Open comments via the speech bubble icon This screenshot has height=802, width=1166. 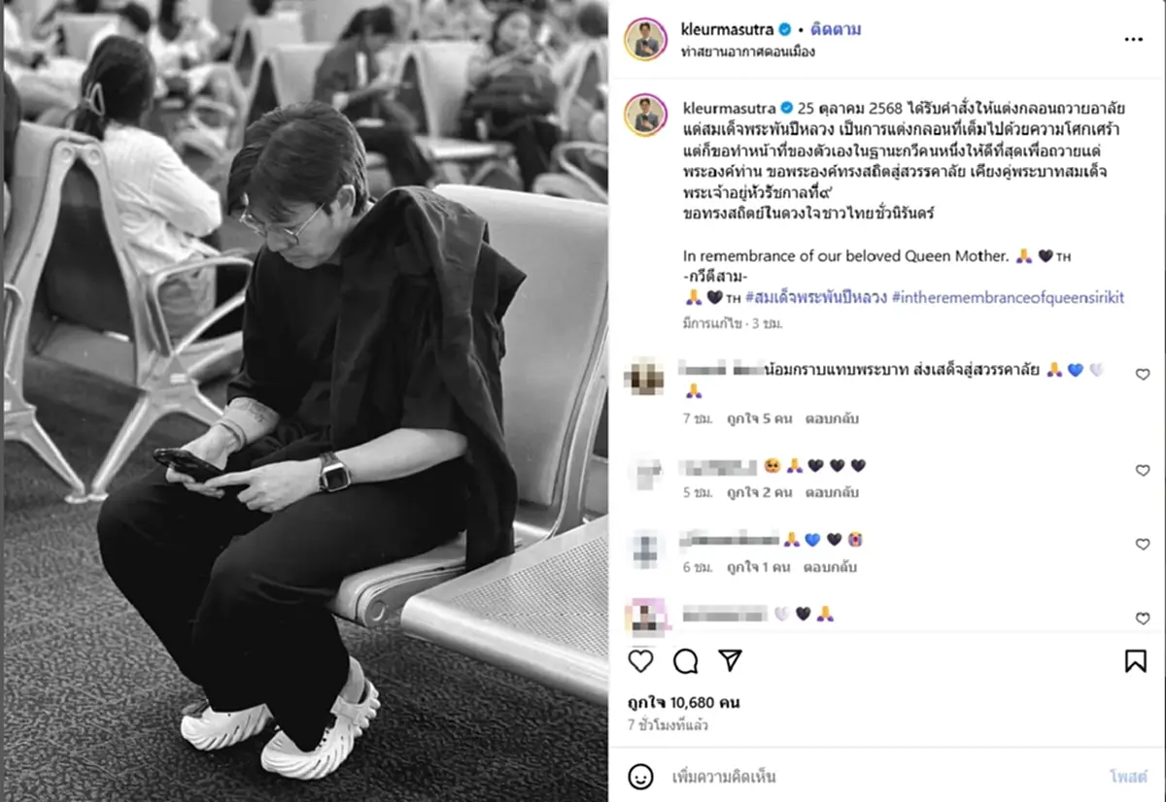click(686, 661)
